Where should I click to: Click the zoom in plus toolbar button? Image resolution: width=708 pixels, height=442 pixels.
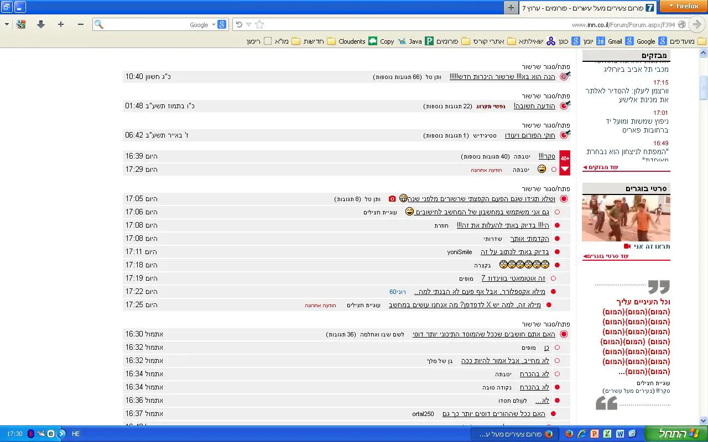coord(61,24)
